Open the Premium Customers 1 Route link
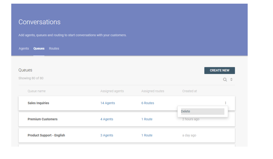 click(x=147, y=119)
